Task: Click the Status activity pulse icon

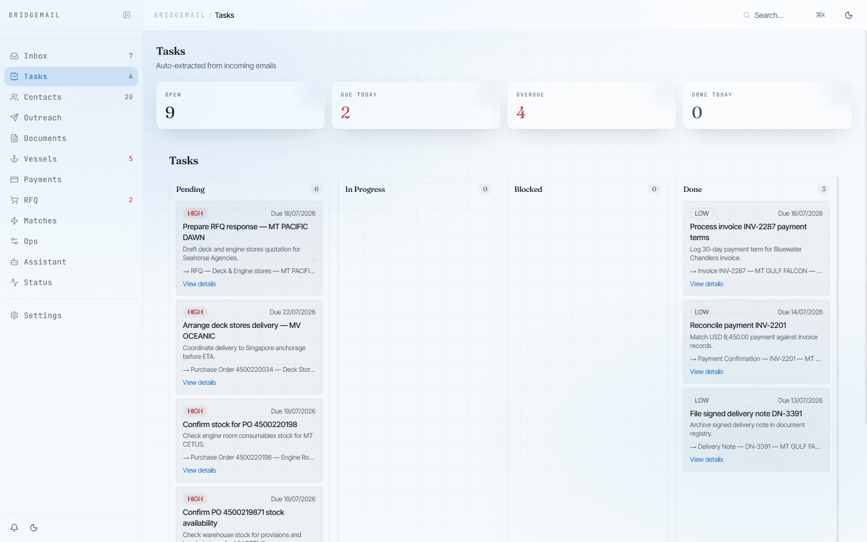Action: tap(15, 282)
